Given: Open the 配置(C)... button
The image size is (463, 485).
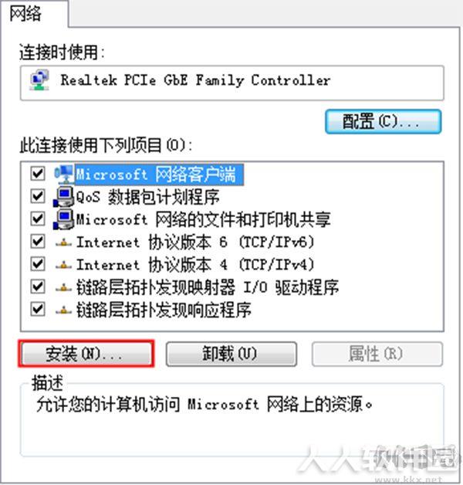Looking at the screenshot, I should [384, 121].
